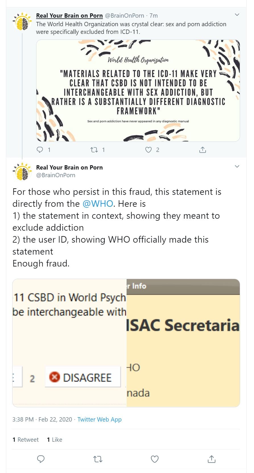This screenshot has height=473, width=254.
Task: Click the first tweet's profile avatar
Action: pos(22,22)
